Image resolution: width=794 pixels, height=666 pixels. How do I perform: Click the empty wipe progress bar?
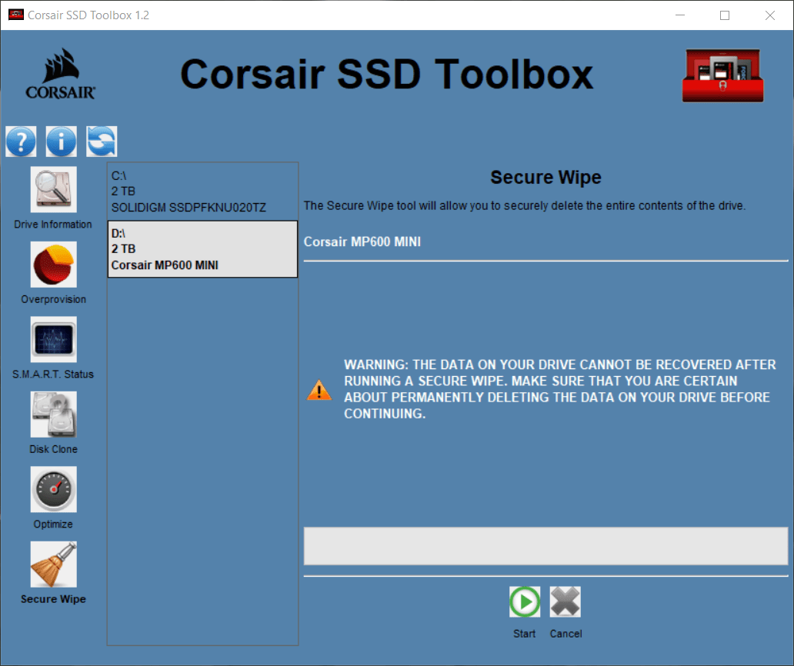(x=545, y=546)
